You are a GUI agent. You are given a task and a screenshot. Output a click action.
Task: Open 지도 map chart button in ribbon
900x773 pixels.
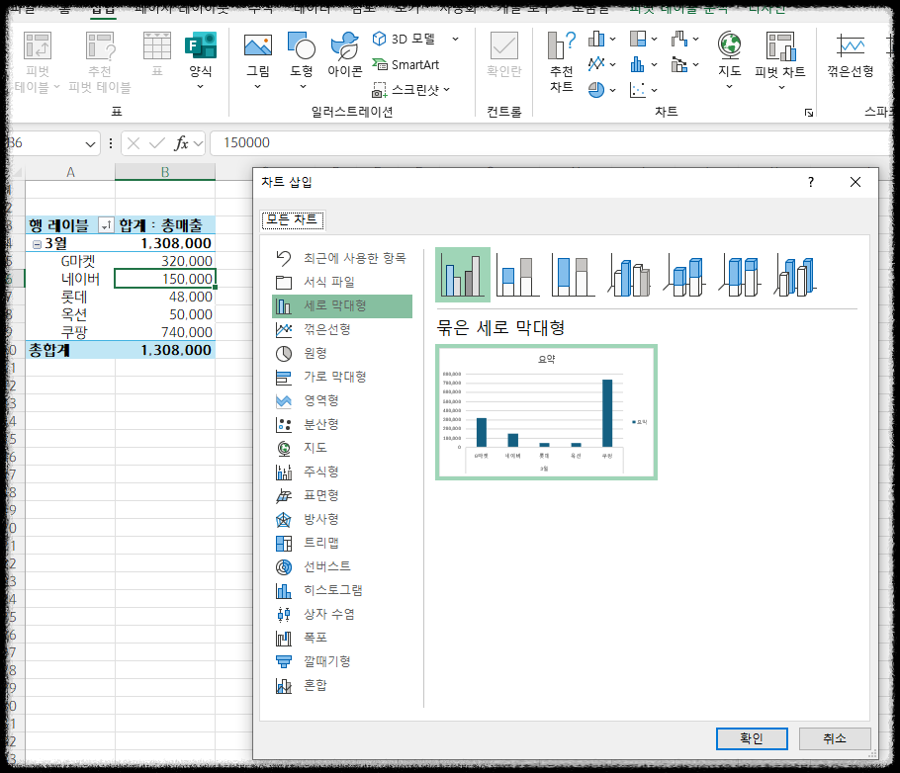click(730, 61)
